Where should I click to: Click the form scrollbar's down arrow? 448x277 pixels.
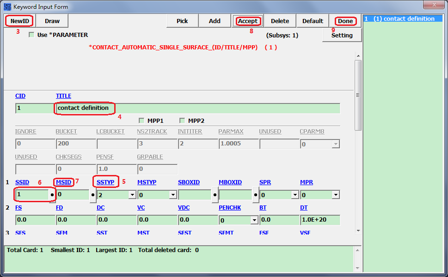(358, 230)
